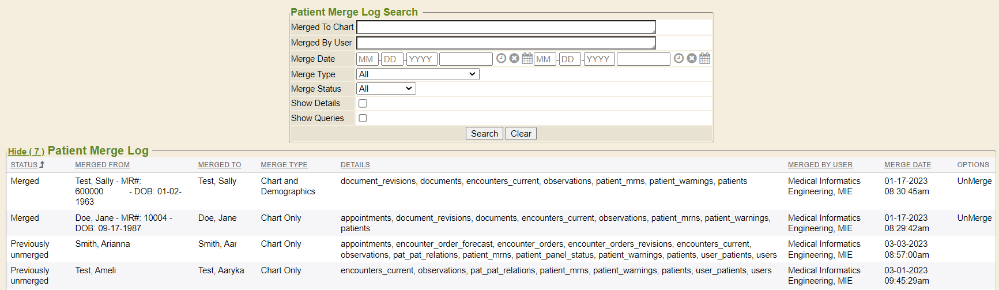Image resolution: width=999 pixels, height=290 pixels.
Task: Click the clock icon for start Merge Date
Action: [501, 58]
